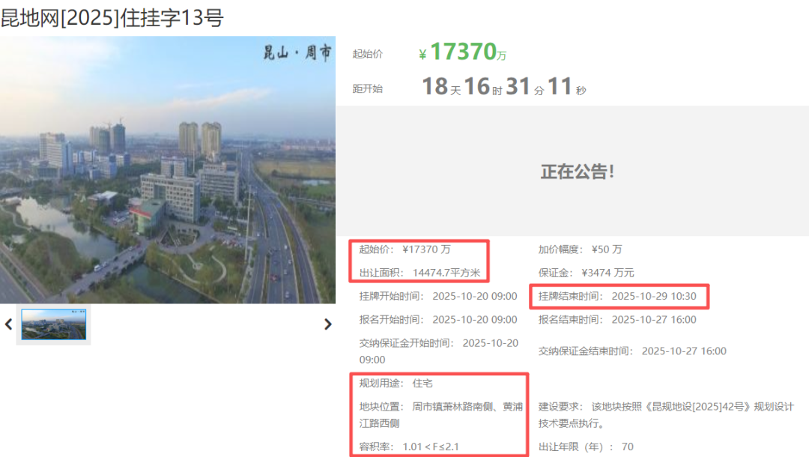809x457 pixels.
Task: Open the large Kunshan Zhoushi aerial photo
Action: tap(168, 170)
